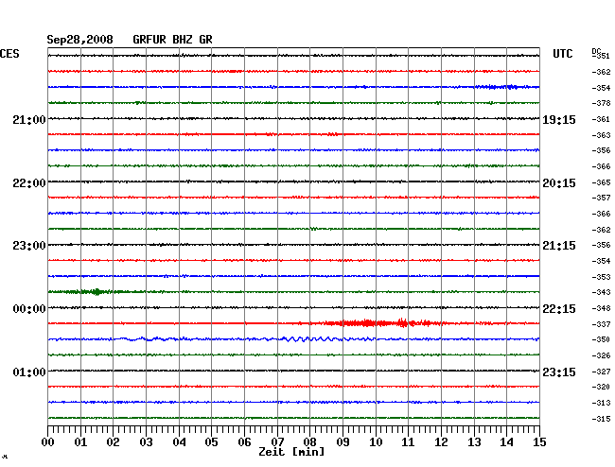Click the 00 minute axis label
The height and width of the screenshot is (467, 615).
(x=48, y=441)
